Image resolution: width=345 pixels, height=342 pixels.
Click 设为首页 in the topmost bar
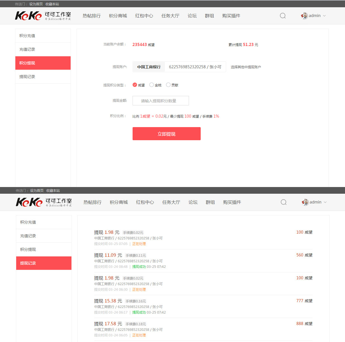(36, 4)
